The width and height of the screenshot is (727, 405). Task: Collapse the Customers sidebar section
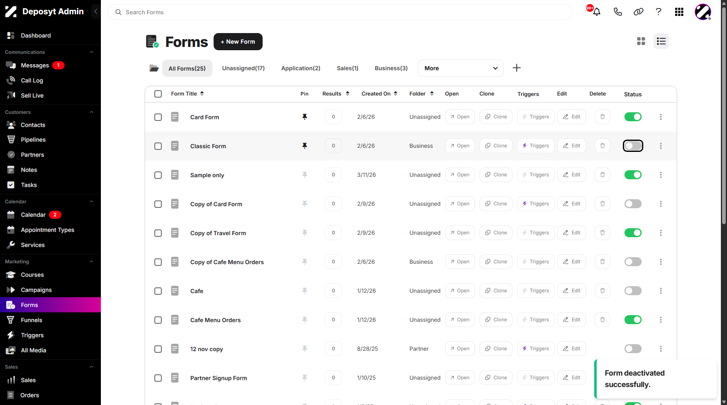click(x=91, y=112)
